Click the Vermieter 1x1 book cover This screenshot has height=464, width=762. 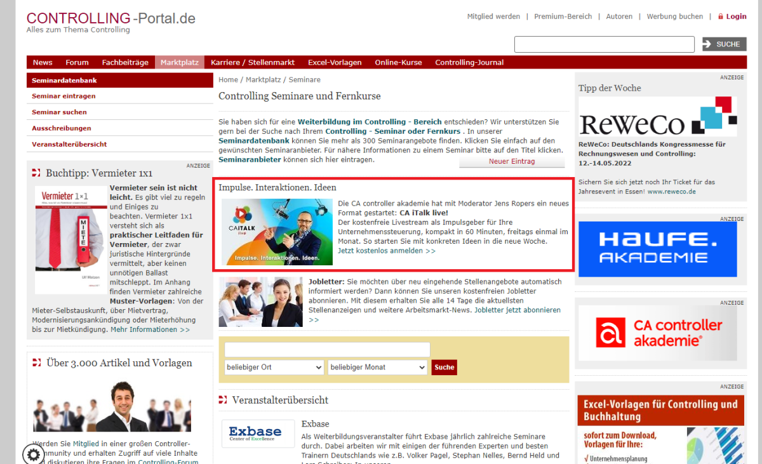pos(70,240)
